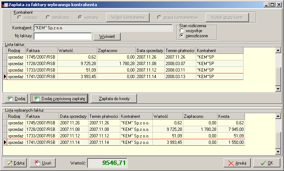Close the Zapłata za faktury window
This screenshot has height=171, width=284.
click(x=279, y=5)
